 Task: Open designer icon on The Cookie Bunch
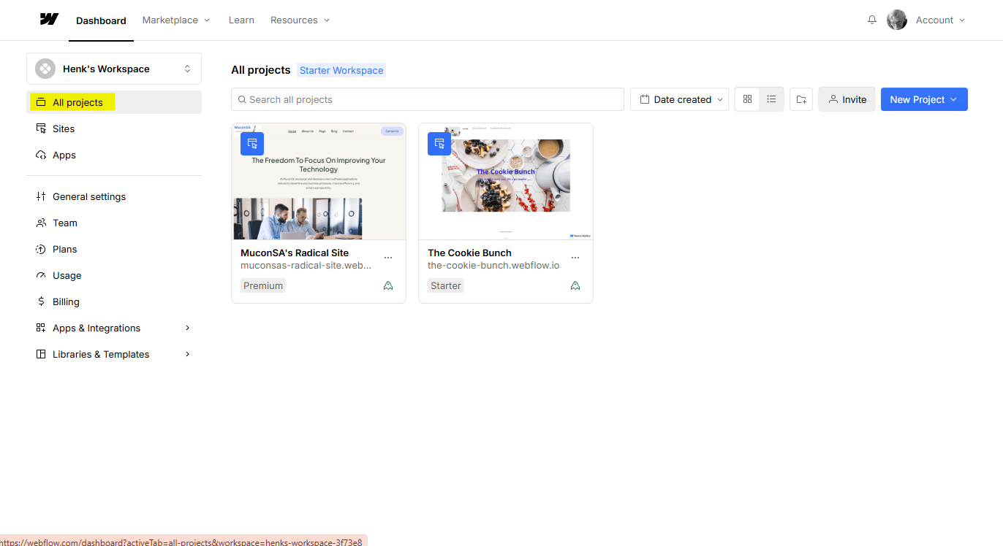[x=439, y=144]
